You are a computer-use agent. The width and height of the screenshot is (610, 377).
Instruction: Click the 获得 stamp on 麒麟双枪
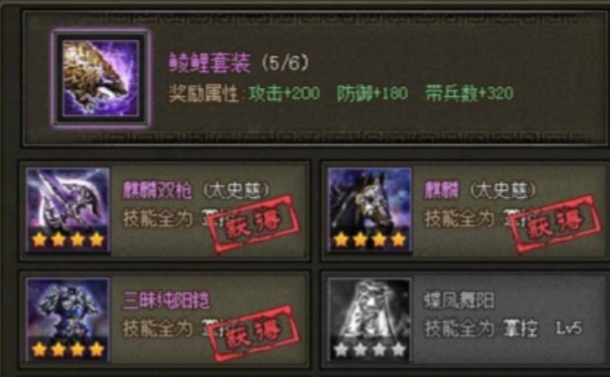tap(254, 224)
